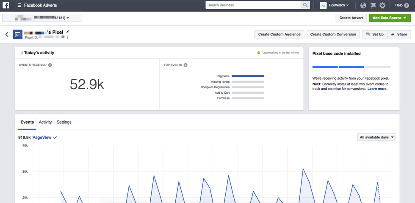The width and height of the screenshot is (415, 203).
Task: Click info icon beside Events Received
Action: pyautogui.click(x=50, y=65)
